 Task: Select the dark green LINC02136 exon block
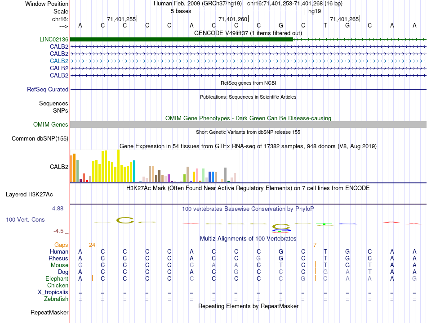click(182, 39)
